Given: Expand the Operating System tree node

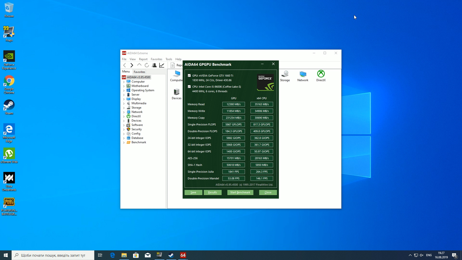Looking at the screenshot, I should pyautogui.click(x=124, y=91).
